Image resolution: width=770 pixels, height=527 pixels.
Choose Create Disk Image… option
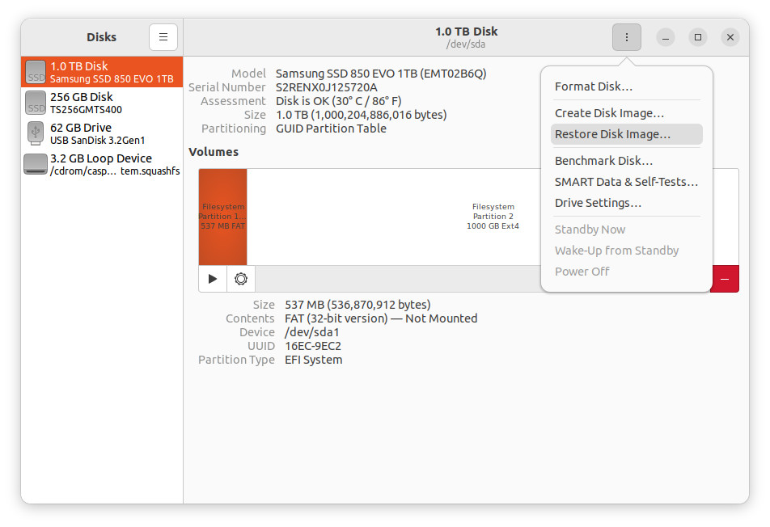click(609, 113)
